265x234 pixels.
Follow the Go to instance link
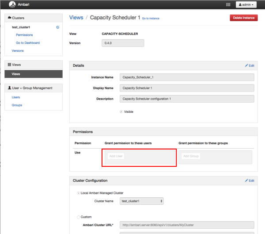[151, 18]
